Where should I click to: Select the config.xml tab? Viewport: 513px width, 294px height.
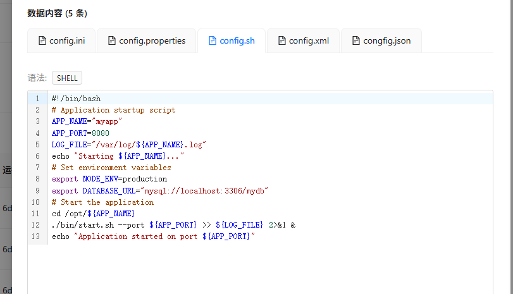click(x=309, y=41)
